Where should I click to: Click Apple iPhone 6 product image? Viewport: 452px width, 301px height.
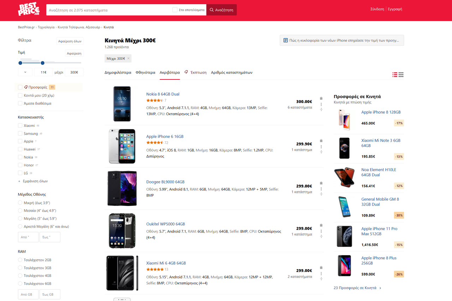pos(122,146)
